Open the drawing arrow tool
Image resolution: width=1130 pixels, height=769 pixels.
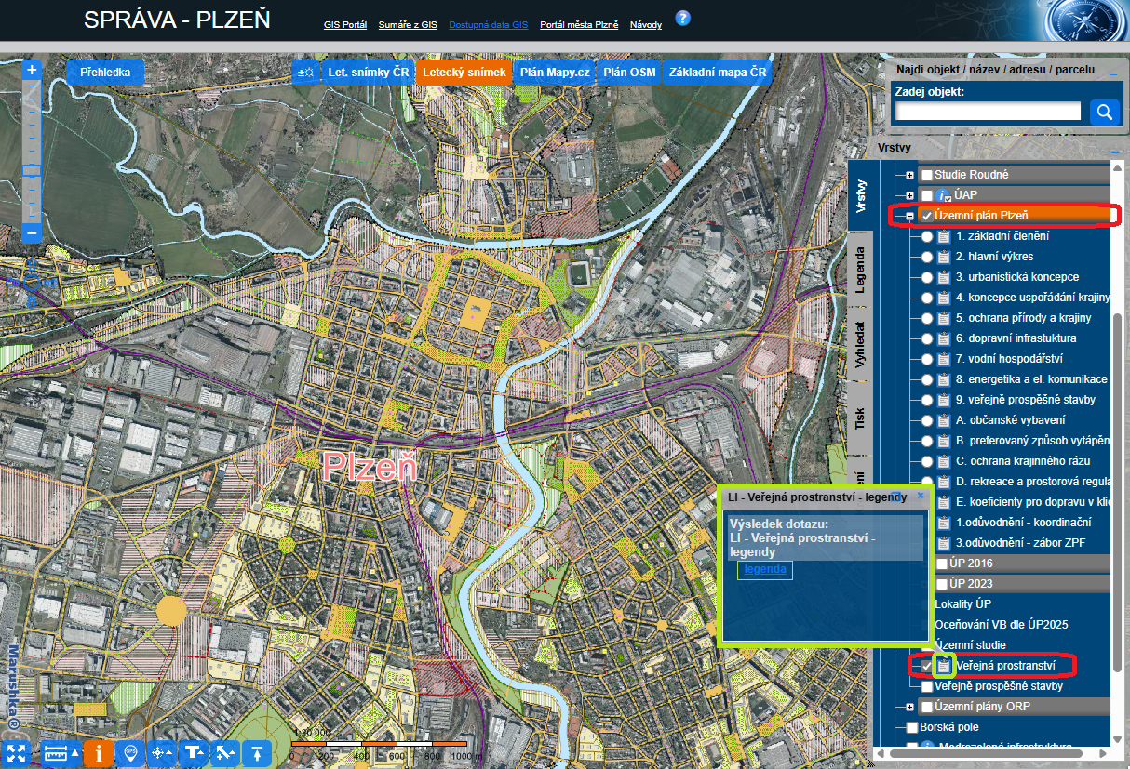[x=226, y=752]
